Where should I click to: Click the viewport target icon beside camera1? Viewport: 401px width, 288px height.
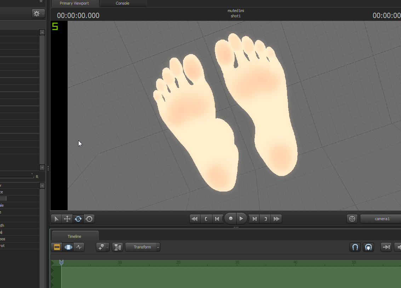click(x=352, y=219)
